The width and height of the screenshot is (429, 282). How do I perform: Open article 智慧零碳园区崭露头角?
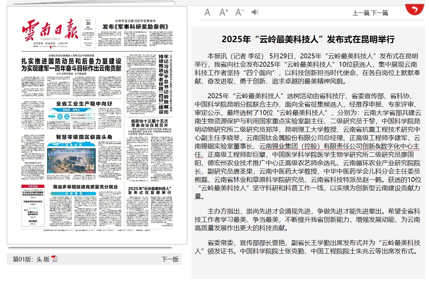coord(84,136)
